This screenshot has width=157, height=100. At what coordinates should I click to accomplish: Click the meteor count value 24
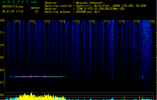pyautogui.click(x=36, y=11)
